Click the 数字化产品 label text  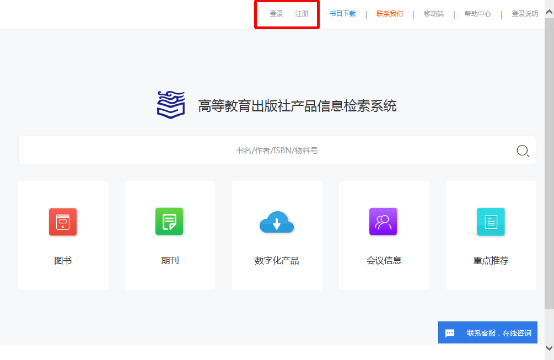(x=277, y=261)
